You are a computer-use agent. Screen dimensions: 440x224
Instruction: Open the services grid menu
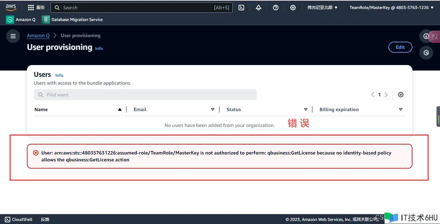[x=36, y=8]
